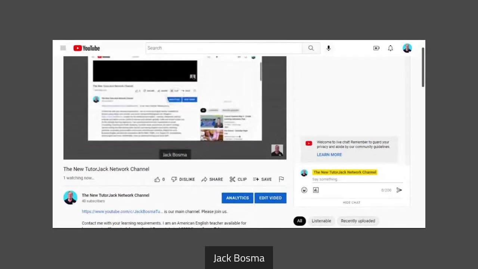Open account avatar menu in header
The width and height of the screenshot is (478, 269).
[x=407, y=48]
